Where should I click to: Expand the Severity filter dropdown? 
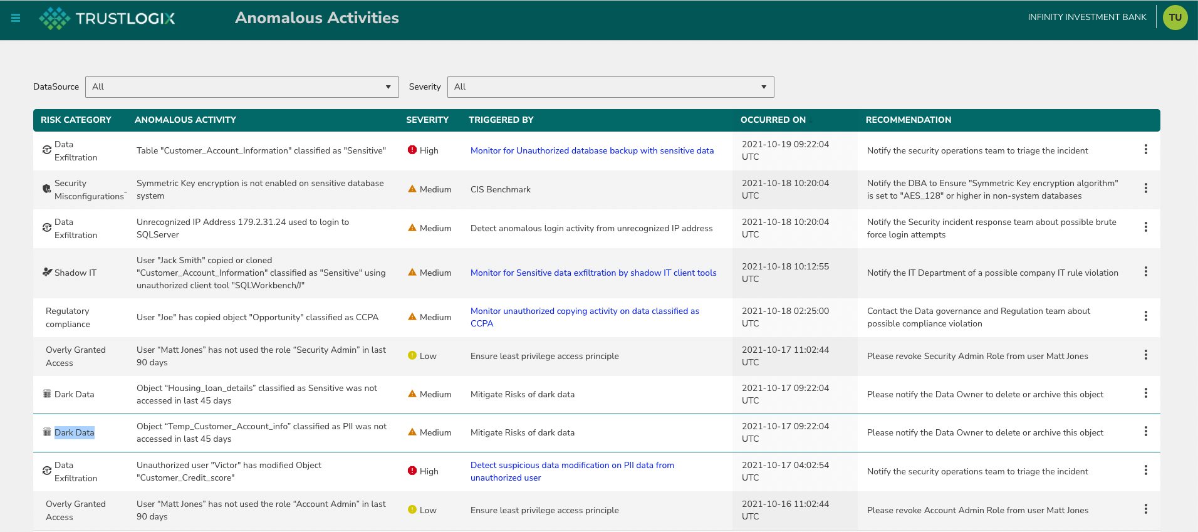click(x=611, y=87)
